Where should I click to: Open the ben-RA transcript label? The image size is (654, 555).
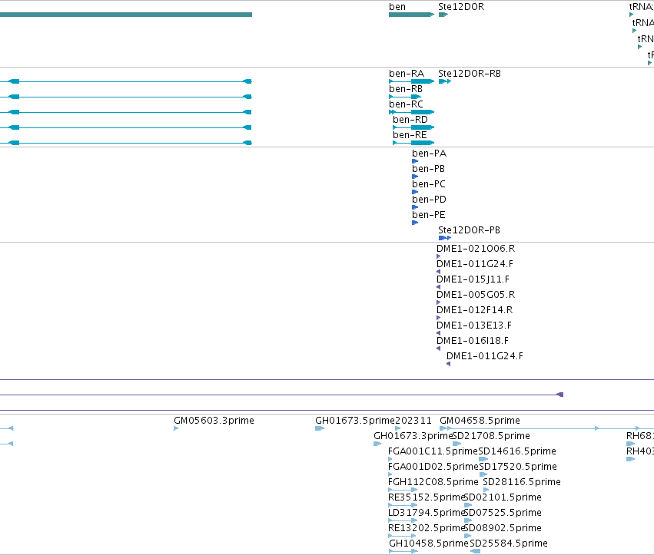click(x=407, y=74)
